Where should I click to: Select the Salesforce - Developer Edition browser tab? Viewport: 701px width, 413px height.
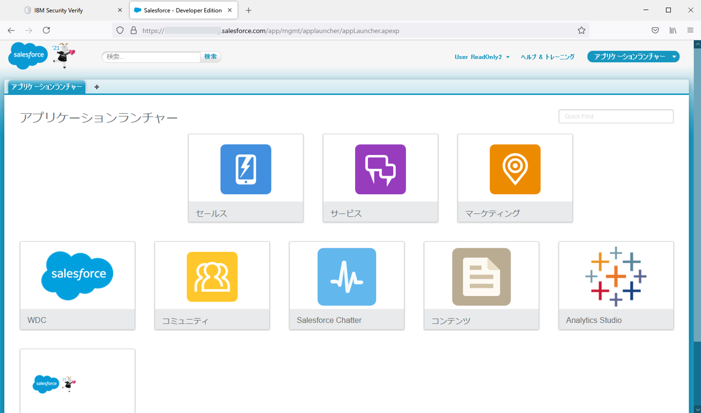[183, 10]
